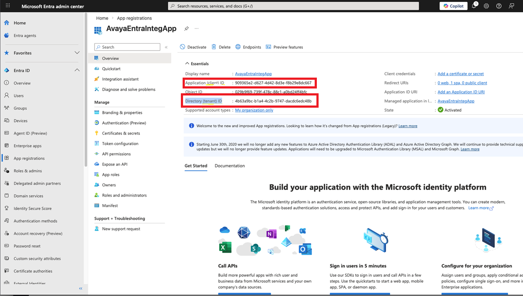Click the Home icon in left navigation
Viewport: 523px width, 296px height.
7,23
